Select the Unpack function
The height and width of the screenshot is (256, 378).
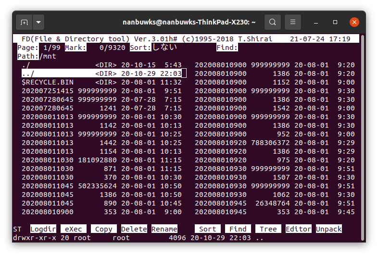[329, 229]
